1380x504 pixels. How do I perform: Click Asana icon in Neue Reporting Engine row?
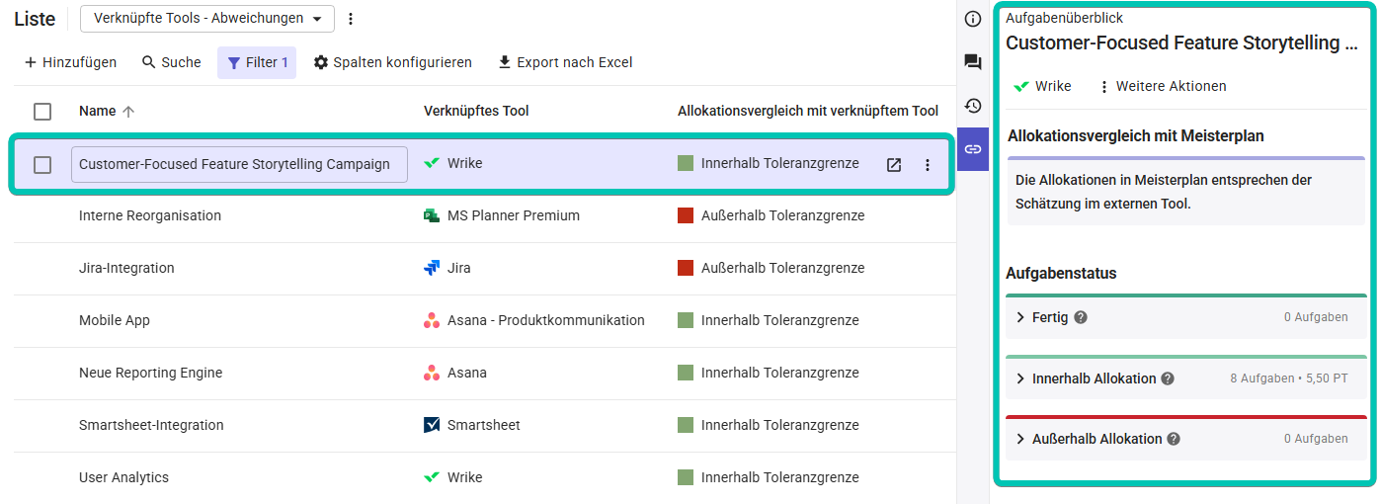coord(432,373)
